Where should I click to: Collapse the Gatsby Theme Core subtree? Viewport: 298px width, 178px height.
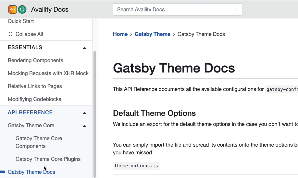click(x=84, y=126)
